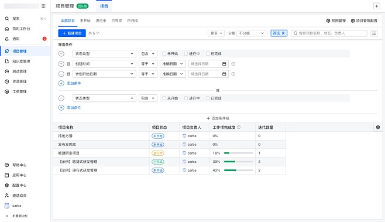Image resolution: width=385 pixels, height=222 pixels.
Task: Open 我的工作台 home icon
Action: click(7, 29)
